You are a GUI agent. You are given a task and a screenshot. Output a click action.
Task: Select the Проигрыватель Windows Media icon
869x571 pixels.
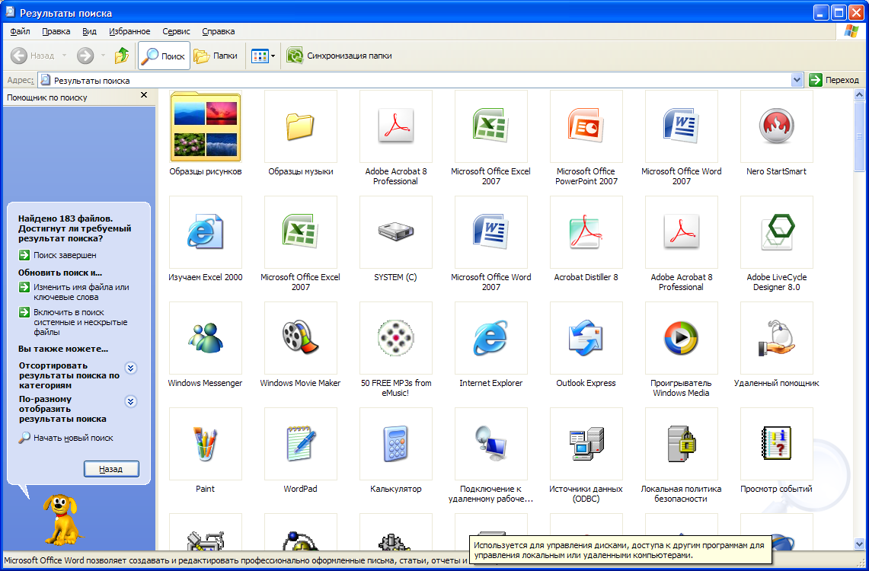[x=681, y=338]
